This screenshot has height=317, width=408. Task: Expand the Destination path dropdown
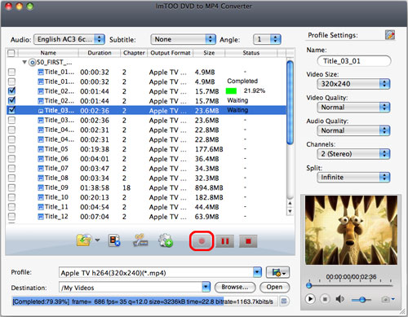coord(206,287)
